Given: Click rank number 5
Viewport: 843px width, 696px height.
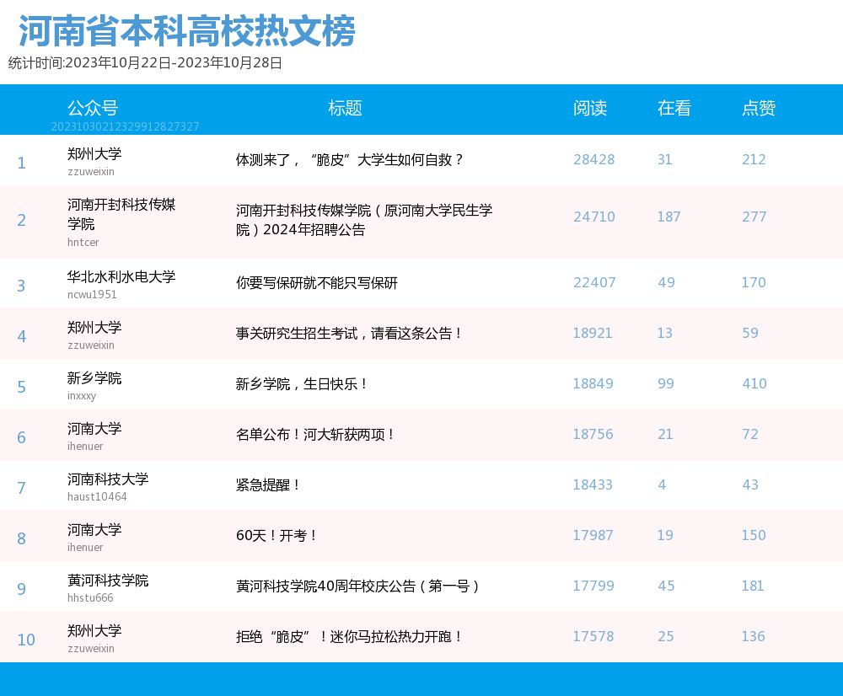Looking at the screenshot, I should 22,387.
